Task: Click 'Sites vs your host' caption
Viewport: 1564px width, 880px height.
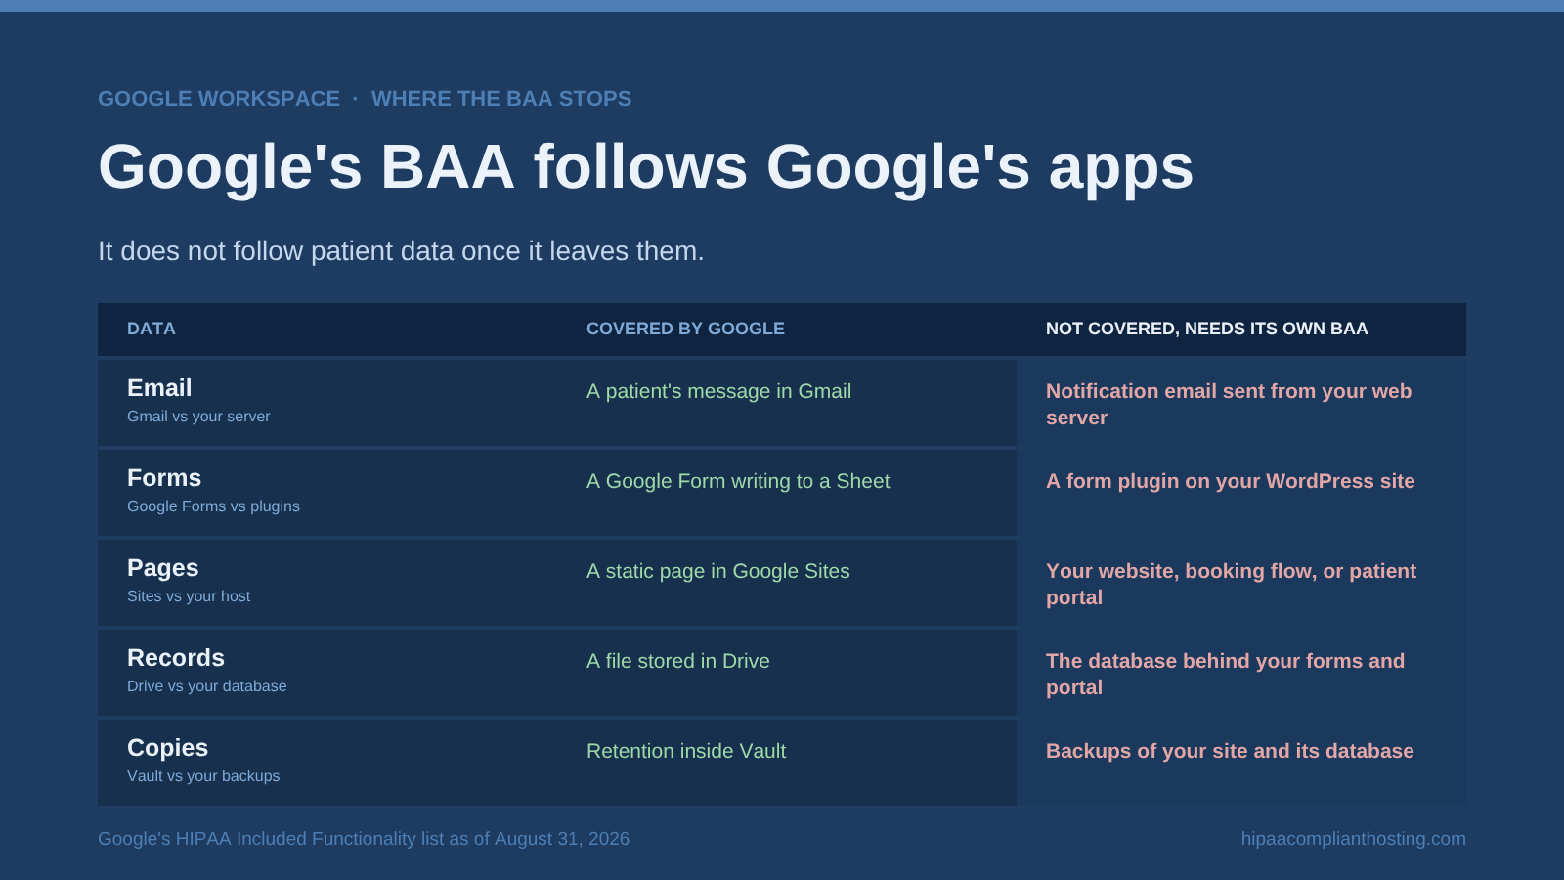Action: [189, 596]
